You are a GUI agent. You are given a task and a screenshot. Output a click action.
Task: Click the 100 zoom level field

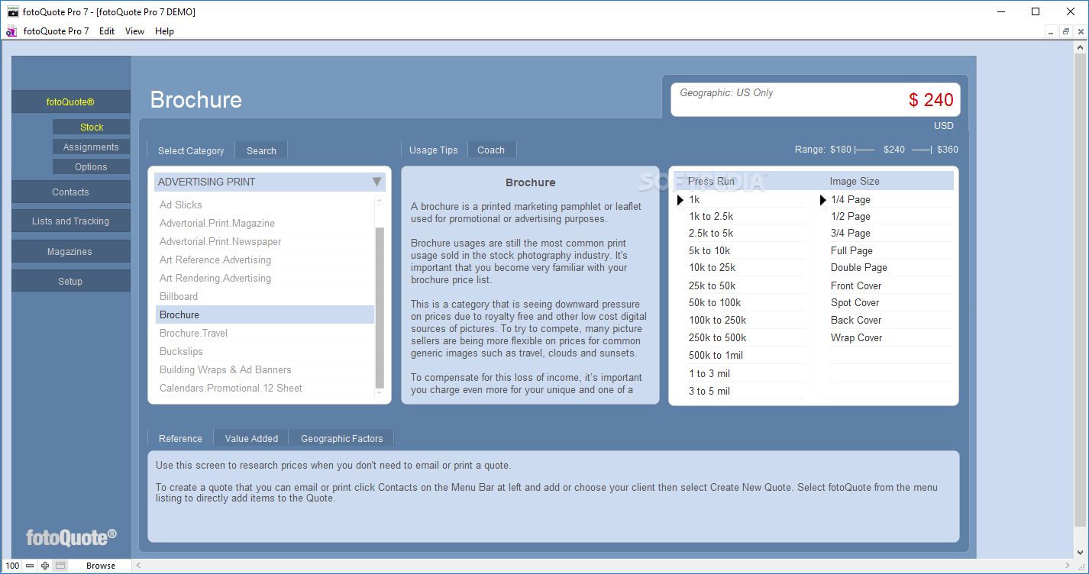click(11, 566)
